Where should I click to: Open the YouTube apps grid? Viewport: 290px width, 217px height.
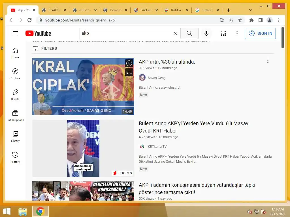point(223,33)
